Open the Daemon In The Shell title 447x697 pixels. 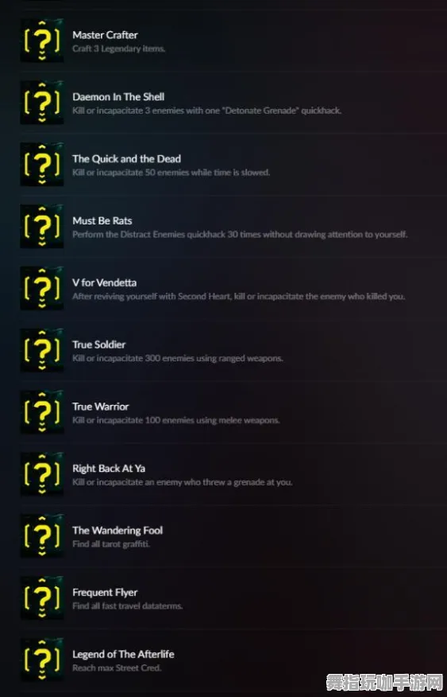[118, 97]
